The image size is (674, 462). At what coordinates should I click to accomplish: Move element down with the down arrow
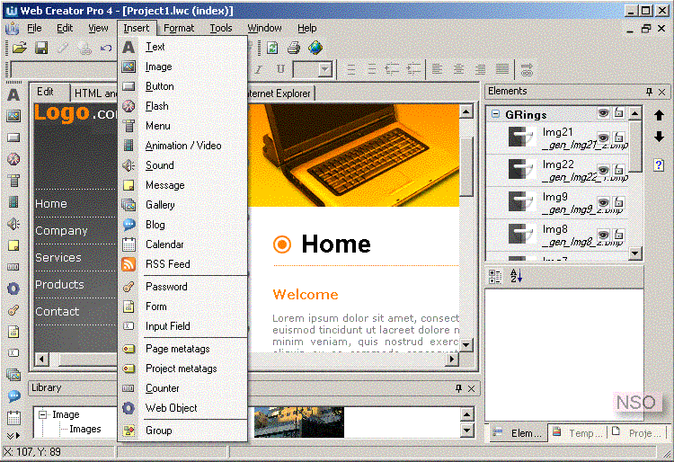point(659,137)
